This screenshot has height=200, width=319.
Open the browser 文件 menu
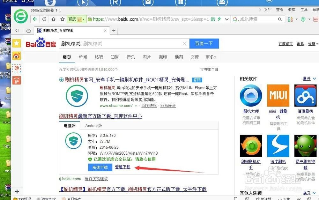[268, 10]
